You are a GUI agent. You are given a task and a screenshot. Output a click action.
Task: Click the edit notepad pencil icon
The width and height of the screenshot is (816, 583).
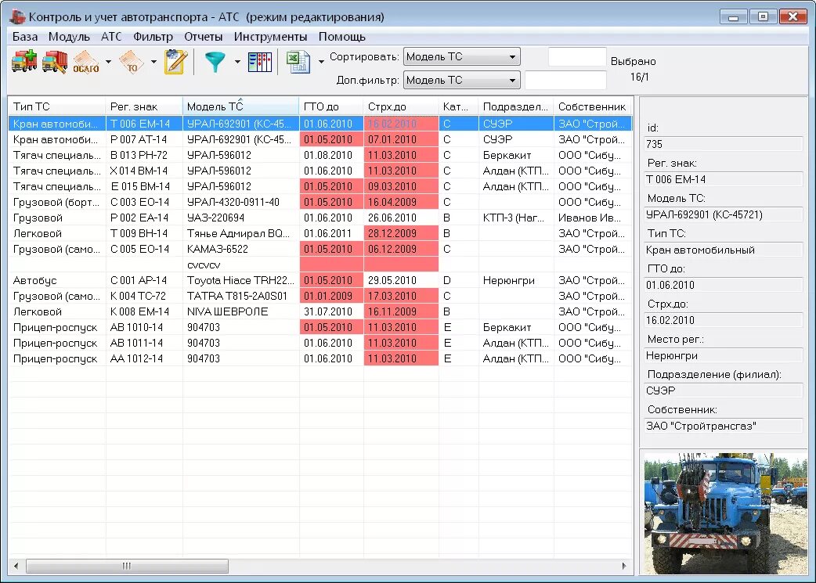[x=175, y=61]
